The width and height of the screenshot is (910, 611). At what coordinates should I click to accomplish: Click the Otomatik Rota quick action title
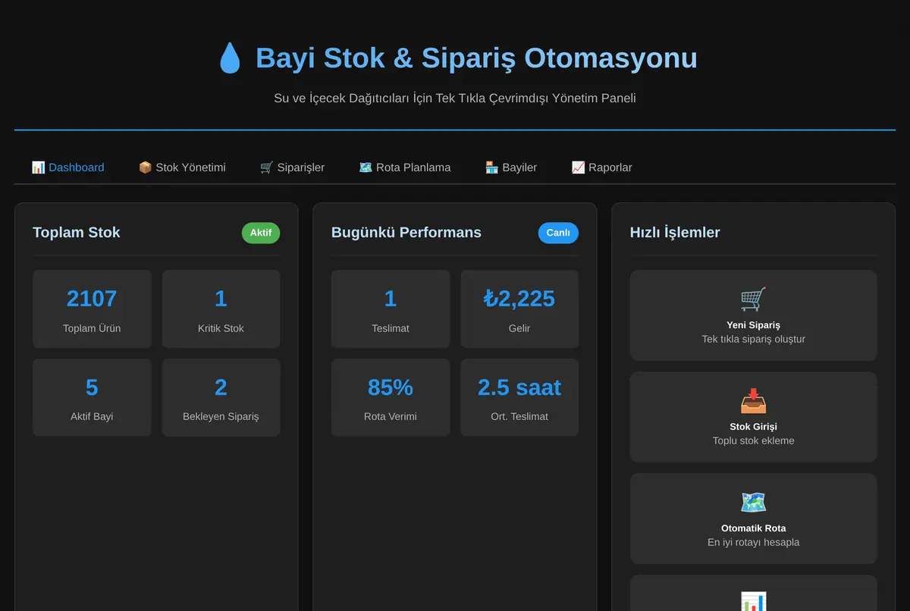point(753,528)
